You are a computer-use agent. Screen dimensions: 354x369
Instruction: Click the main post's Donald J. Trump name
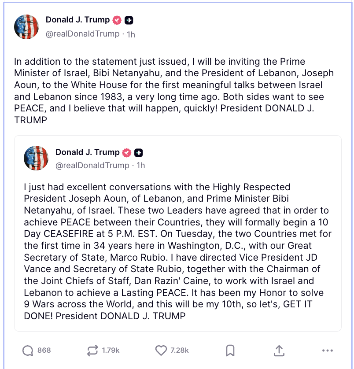(x=77, y=20)
